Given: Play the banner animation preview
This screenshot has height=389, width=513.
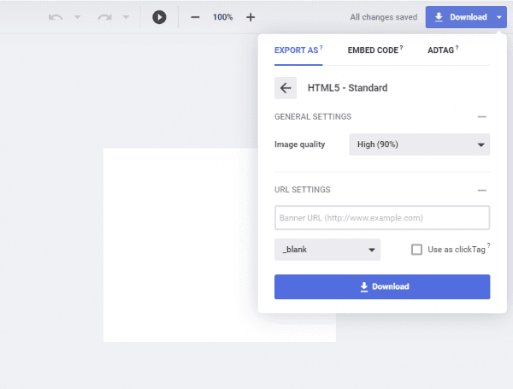Looking at the screenshot, I should 159,17.
